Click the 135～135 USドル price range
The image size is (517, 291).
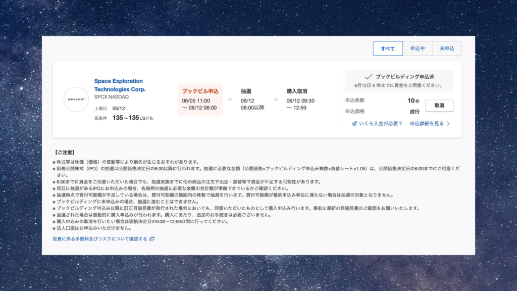tap(133, 118)
